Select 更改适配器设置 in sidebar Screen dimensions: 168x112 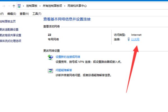click(9, 29)
